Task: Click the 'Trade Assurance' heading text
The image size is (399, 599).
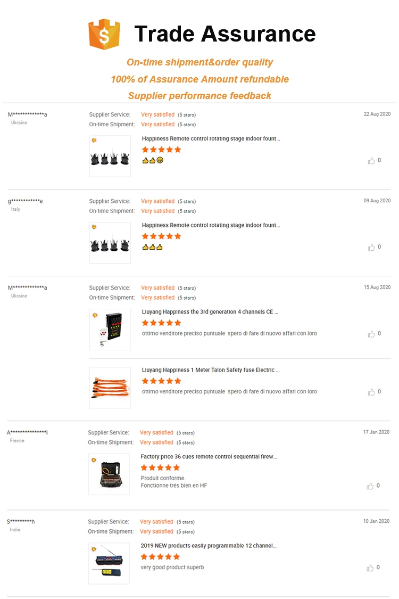Action: (225, 34)
